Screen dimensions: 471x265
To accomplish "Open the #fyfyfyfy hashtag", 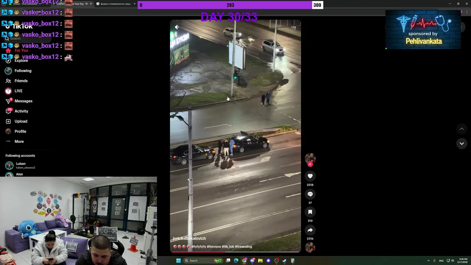I will click(199, 247).
